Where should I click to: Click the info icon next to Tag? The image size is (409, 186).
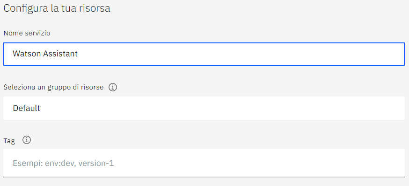tap(27, 140)
